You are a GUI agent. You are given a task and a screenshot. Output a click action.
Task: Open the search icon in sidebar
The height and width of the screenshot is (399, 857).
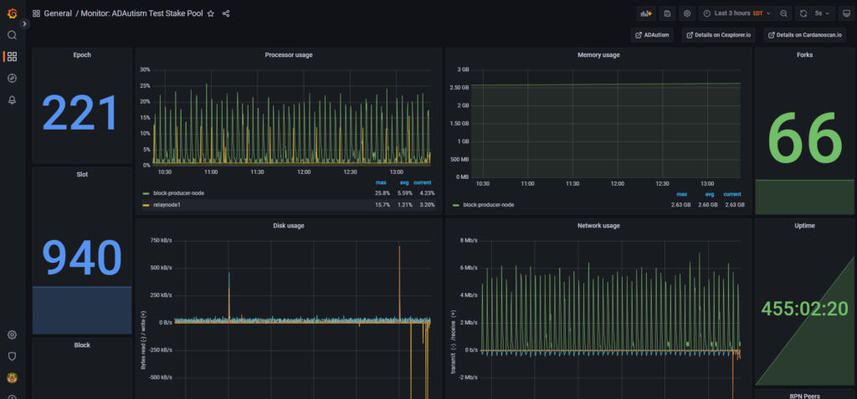point(12,35)
